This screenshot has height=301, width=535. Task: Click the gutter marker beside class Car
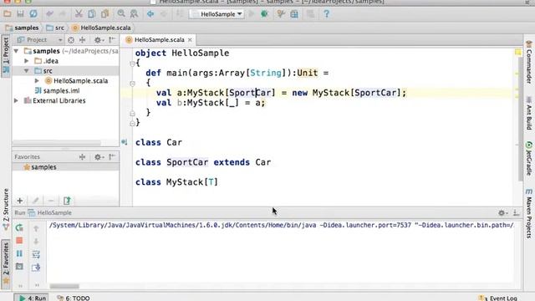125,142
